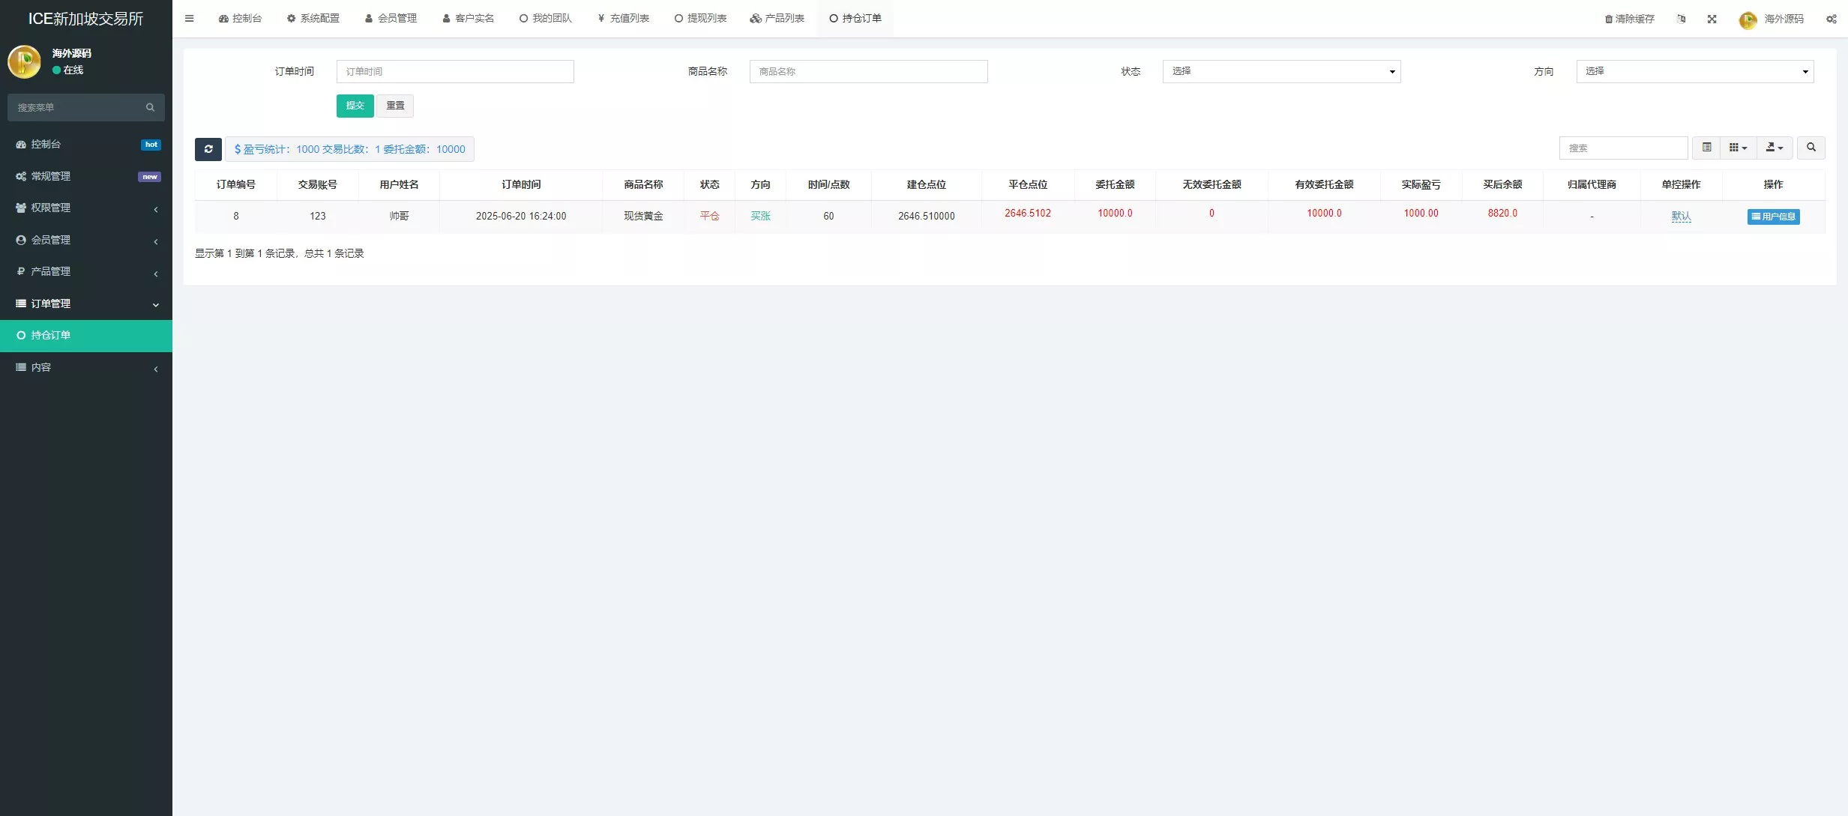Open the 产品列表 tab
This screenshot has width=1848, height=816.
pyautogui.click(x=777, y=19)
